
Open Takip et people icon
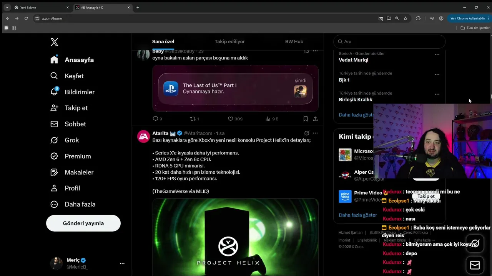(x=54, y=108)
